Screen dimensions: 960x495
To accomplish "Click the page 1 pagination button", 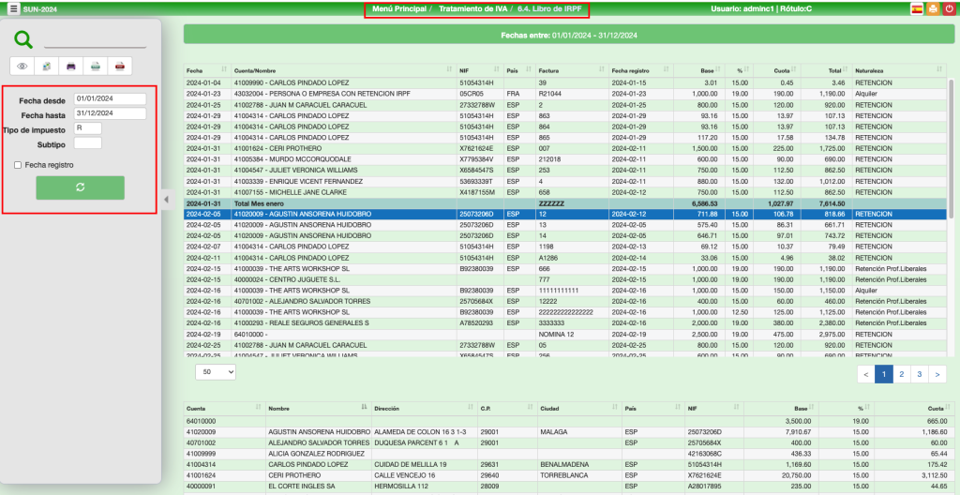I will (884, 374).
